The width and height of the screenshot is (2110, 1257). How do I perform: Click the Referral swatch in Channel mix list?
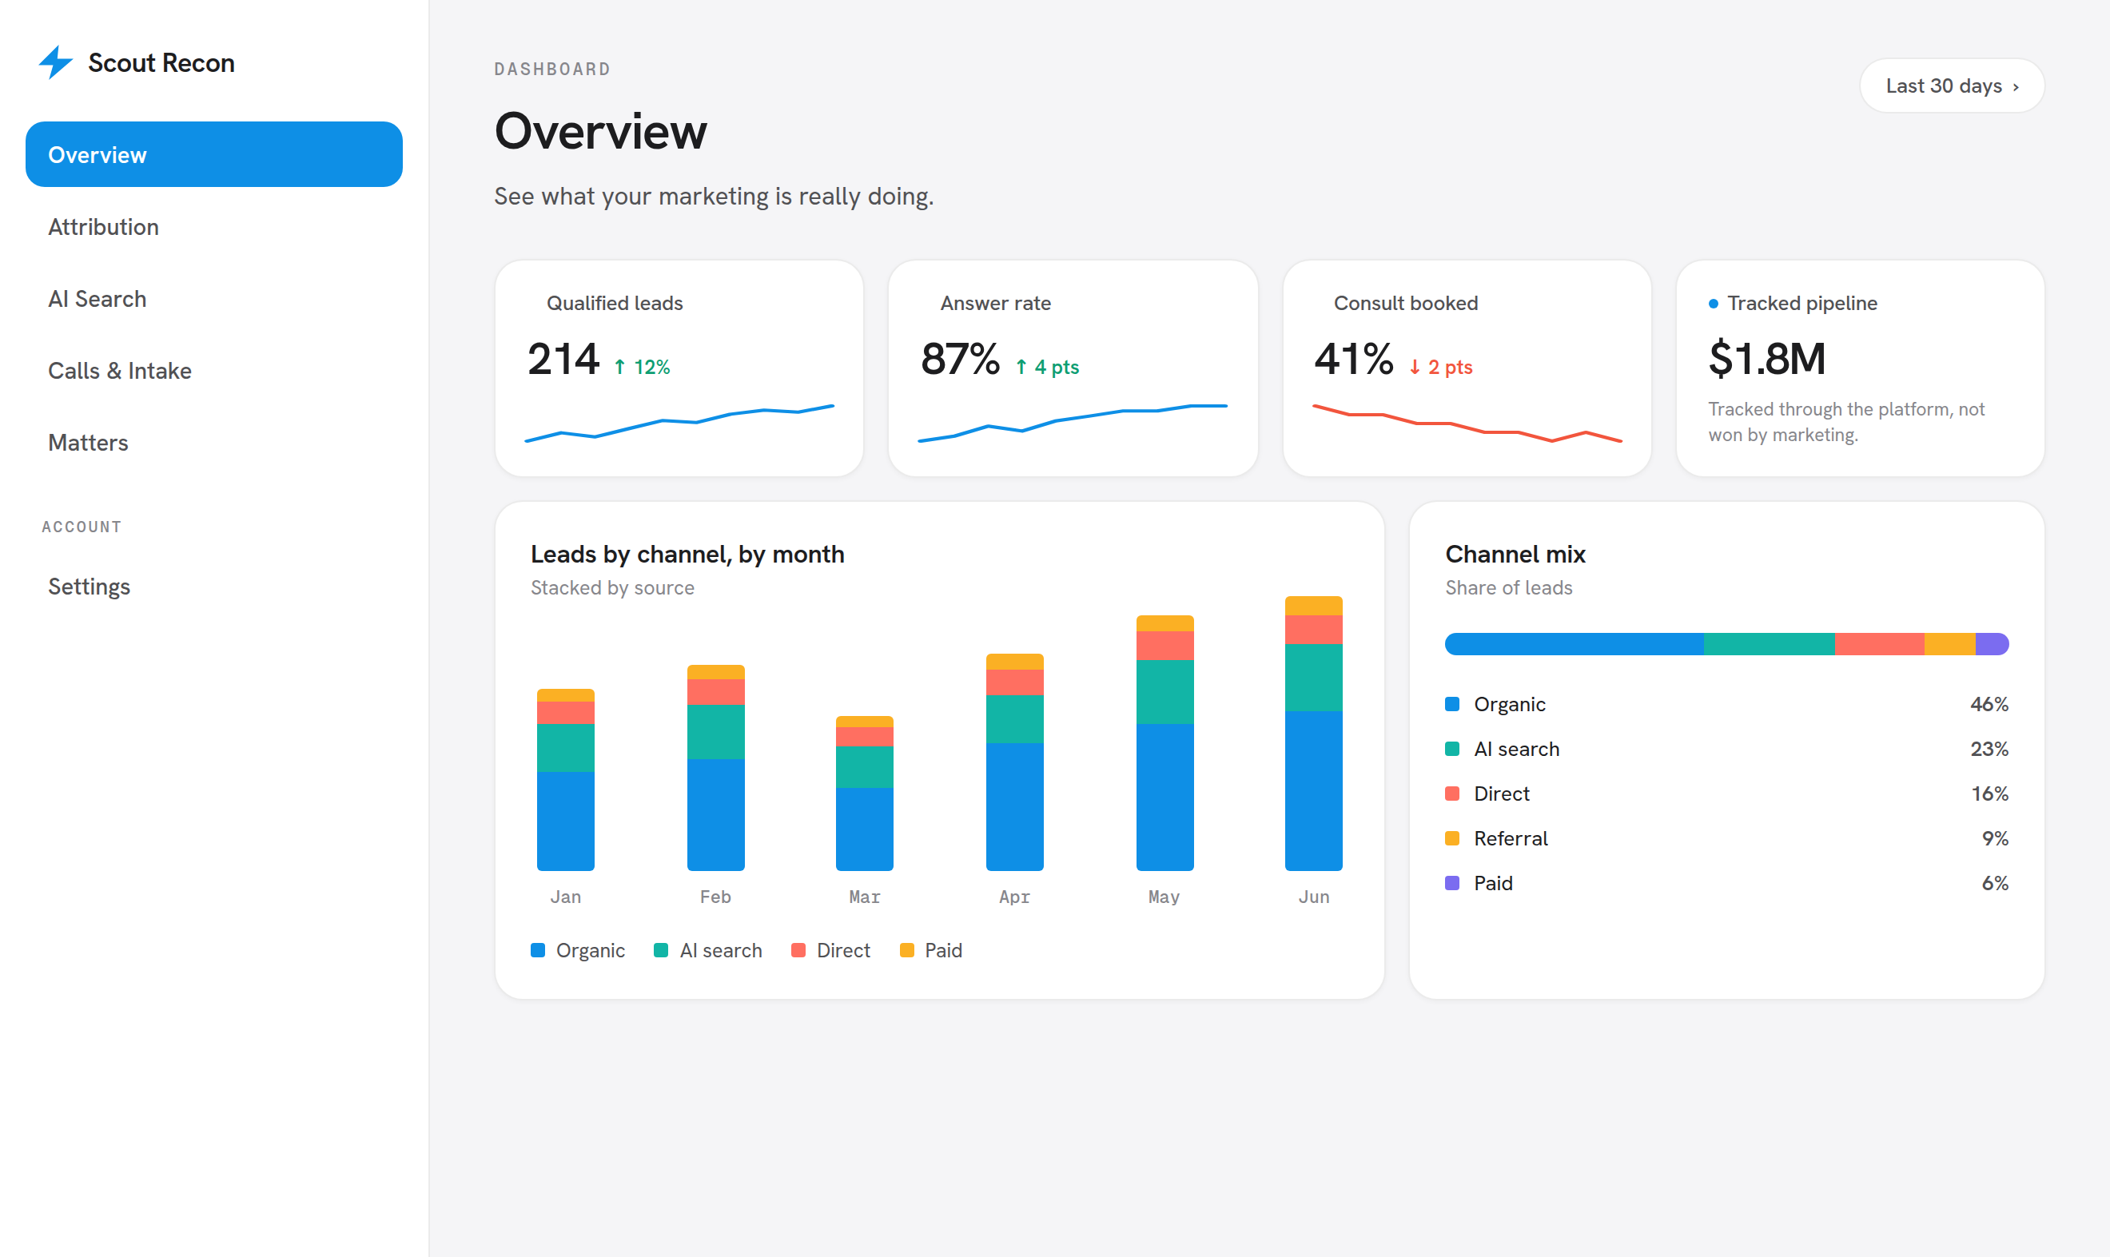[x=1453, y=838]
